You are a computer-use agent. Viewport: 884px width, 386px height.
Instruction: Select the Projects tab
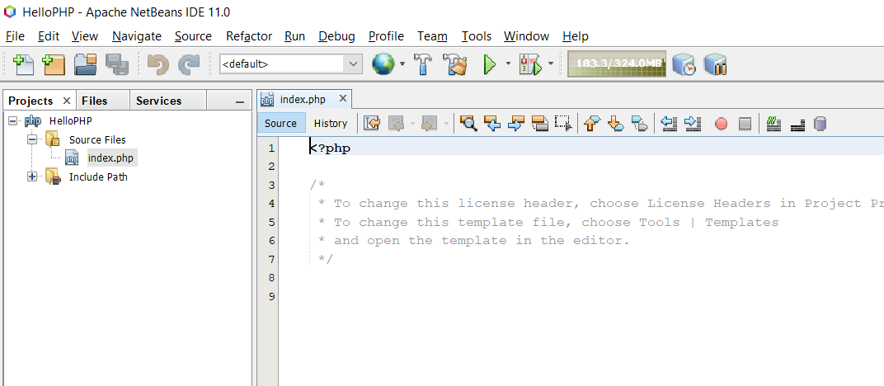point(31,101)
